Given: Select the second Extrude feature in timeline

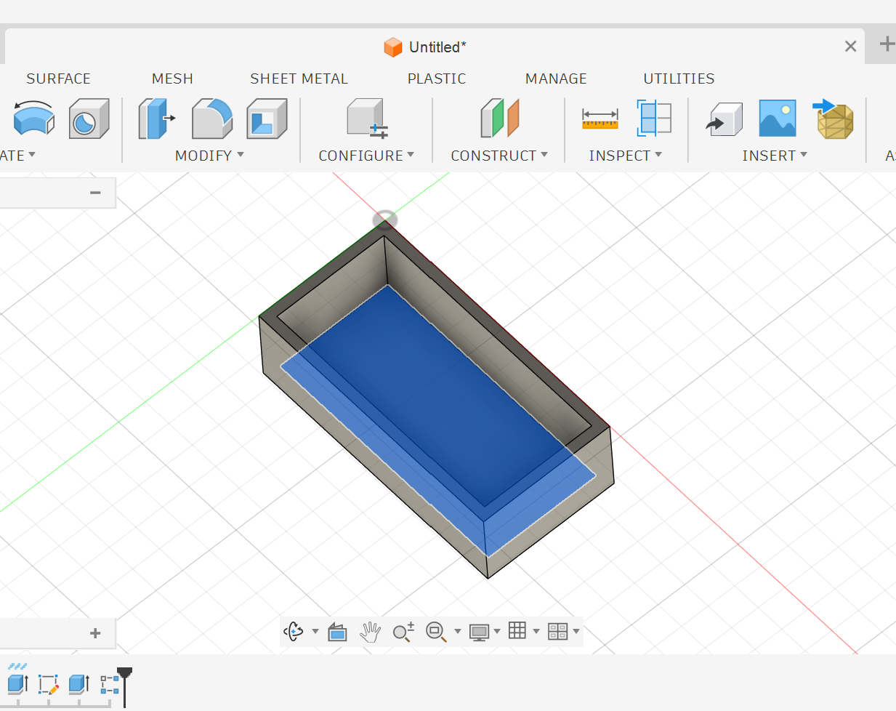Looking at the screenshot, I should pos(79,684).
